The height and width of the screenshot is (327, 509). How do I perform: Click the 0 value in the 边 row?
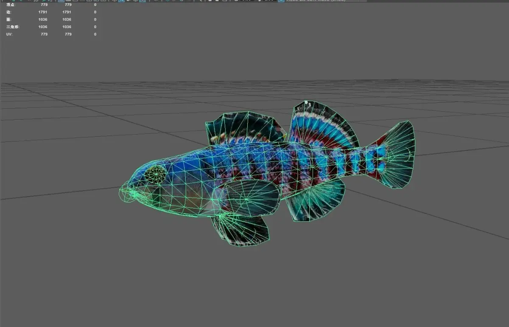coord(95,12)
